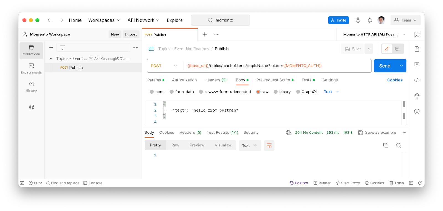The image size is (443, 211).
Task: Click the request URL field
Action: [x=277, y=66]
